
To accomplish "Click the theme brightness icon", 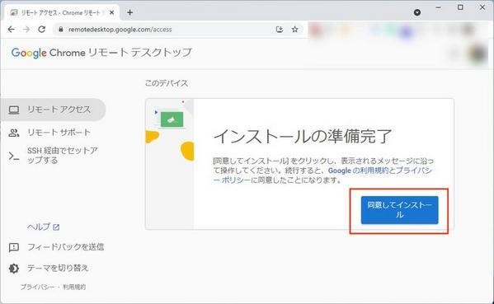I will tap(14, 269).
